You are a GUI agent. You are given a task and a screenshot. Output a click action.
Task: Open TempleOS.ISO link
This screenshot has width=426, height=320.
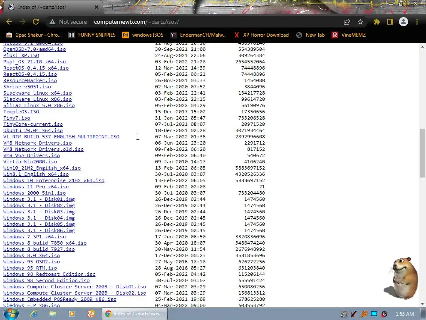click(21, 112)
